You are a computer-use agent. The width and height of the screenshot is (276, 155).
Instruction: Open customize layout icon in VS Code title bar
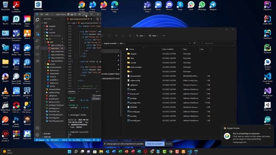[x=79, y=14]
